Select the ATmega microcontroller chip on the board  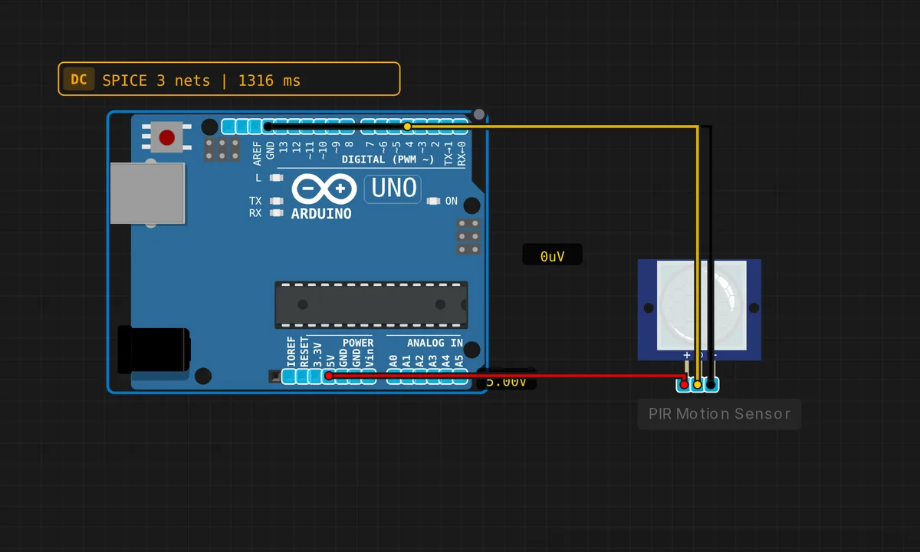tap(371, 304)
